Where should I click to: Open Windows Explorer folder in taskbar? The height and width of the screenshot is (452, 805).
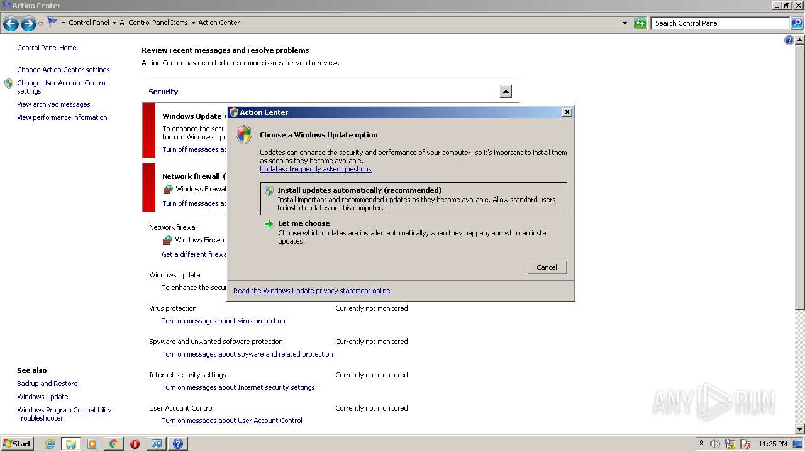71,444
